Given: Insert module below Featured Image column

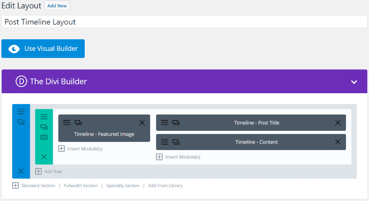Looking at the screenshot, I should tap(81, 148).
